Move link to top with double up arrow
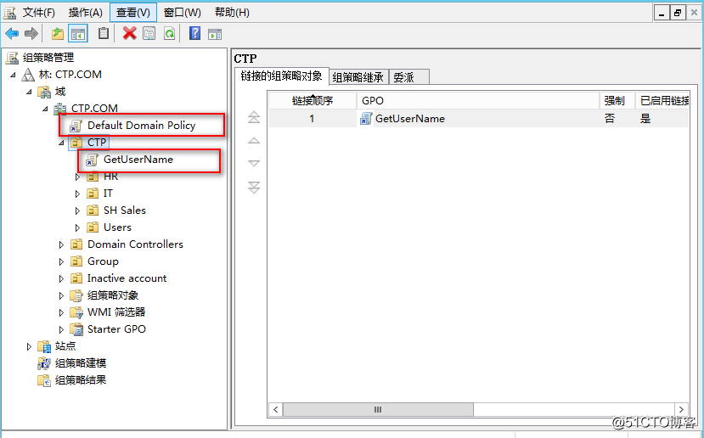Screen dimensions: 704x438 254,117
